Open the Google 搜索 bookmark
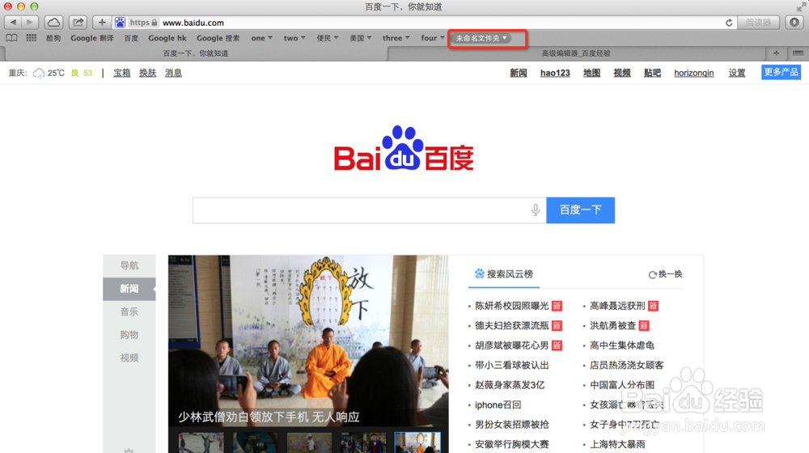Image resolution: width=809 pixels, height=453 pixels. (218, 38)
